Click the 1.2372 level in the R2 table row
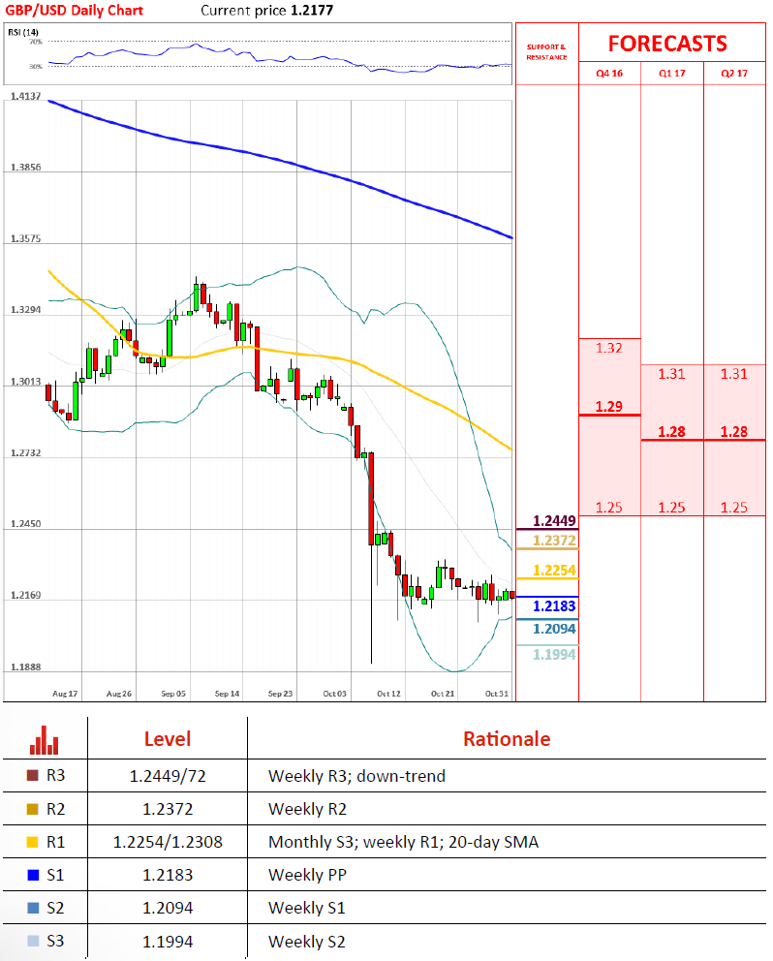Viewport: 773px width, 961px height. click(x=168, y=810)
